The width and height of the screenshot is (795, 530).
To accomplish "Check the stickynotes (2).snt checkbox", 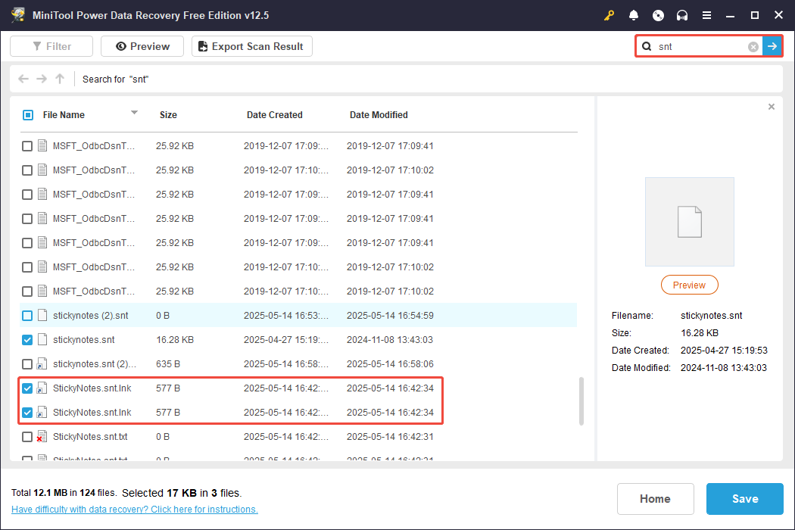I will click(27, 316).
